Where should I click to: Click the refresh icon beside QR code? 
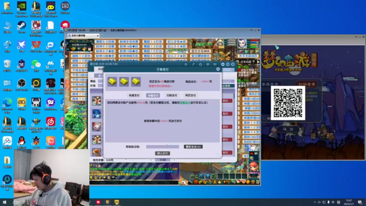pos(264,119)
